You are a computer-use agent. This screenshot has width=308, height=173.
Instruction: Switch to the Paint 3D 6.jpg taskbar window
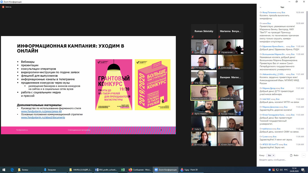[x=189, y=170]
